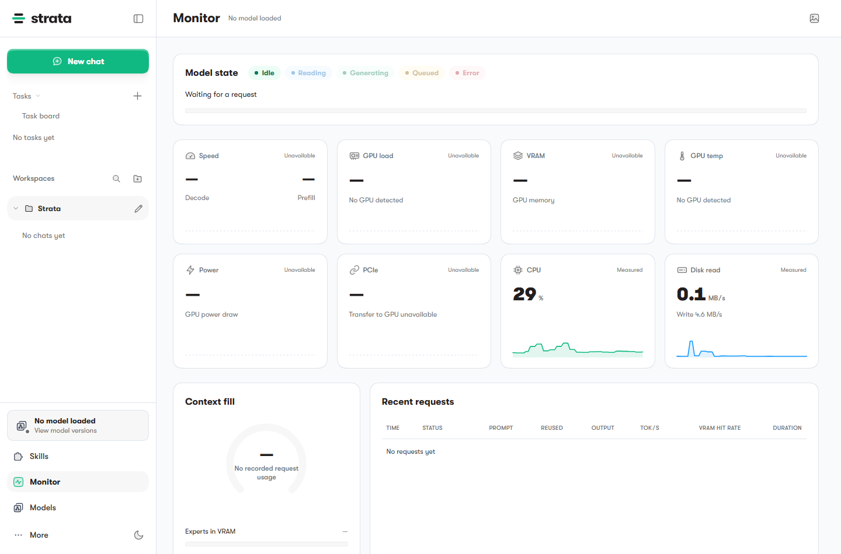Click the Disk read drive icon

(682, 270)
